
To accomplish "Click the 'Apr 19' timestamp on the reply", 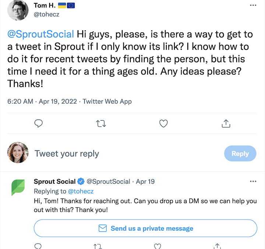I will coord(145,181).
